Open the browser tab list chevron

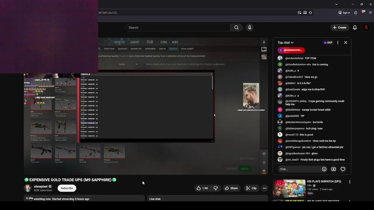pos(336,4)
